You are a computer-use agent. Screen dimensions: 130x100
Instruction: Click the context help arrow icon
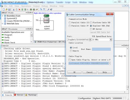click(51, 9)
